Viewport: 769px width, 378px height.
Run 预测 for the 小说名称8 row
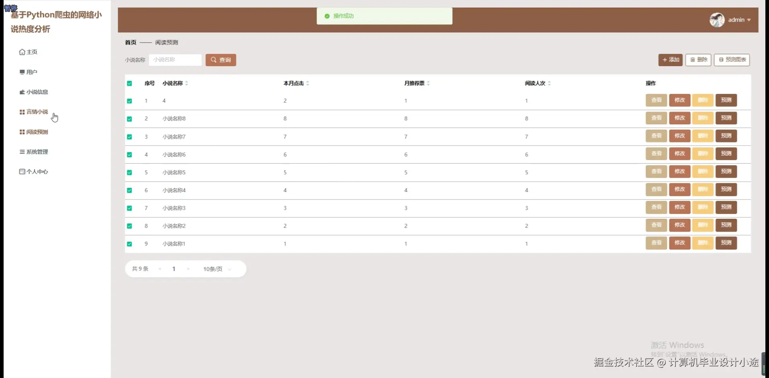pos(726,118)
